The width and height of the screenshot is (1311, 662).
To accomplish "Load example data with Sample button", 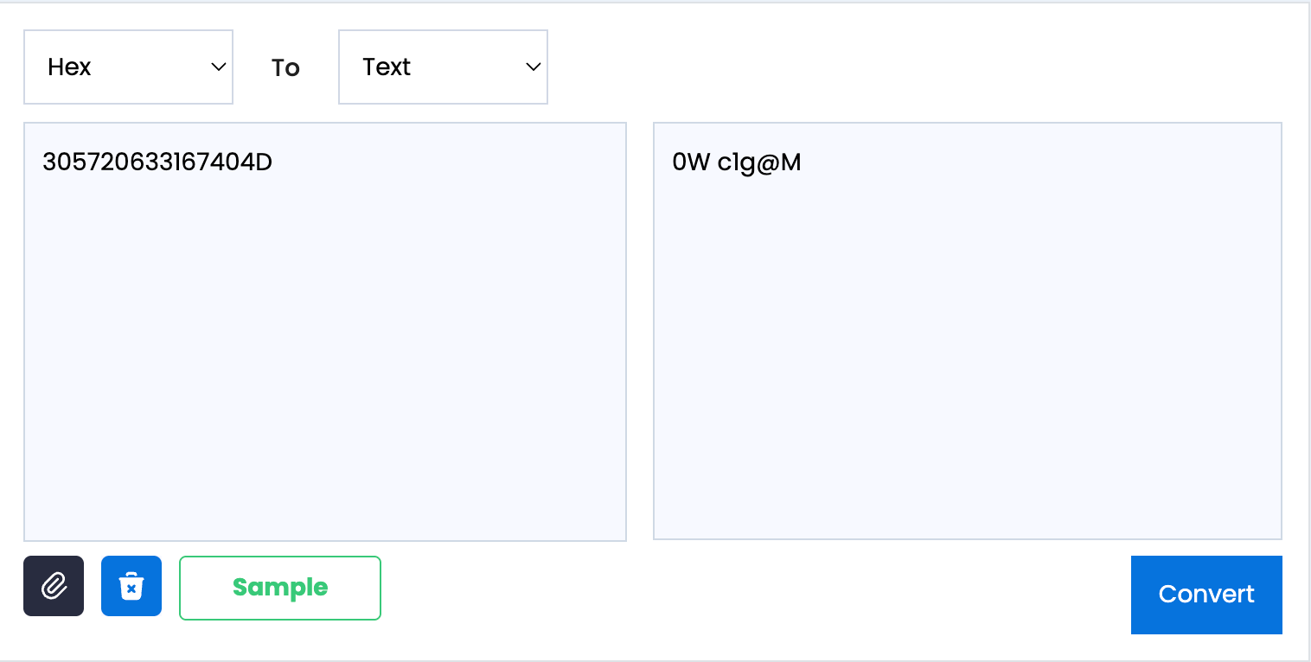I will tap(280, 588).
